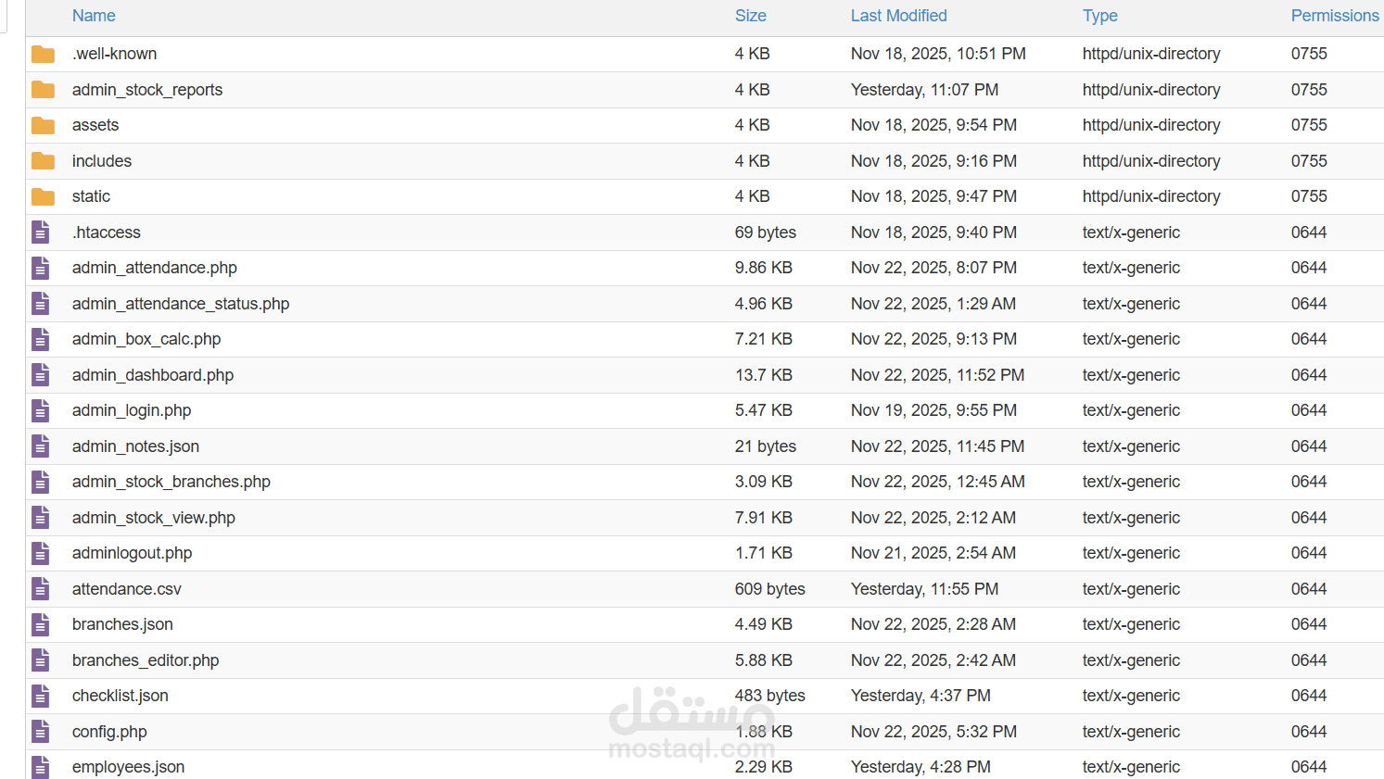The image size is (1384, 779).
Task: Click the branches.json file name
Action: [122, 624]
